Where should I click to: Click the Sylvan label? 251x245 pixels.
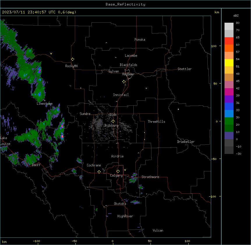click(x=114, y=71)
